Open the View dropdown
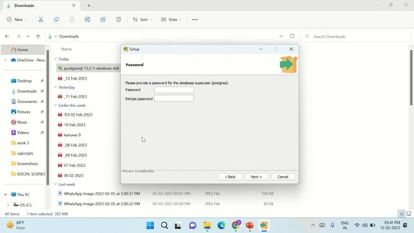Screen dimensions: 414x233 [171, 19]
